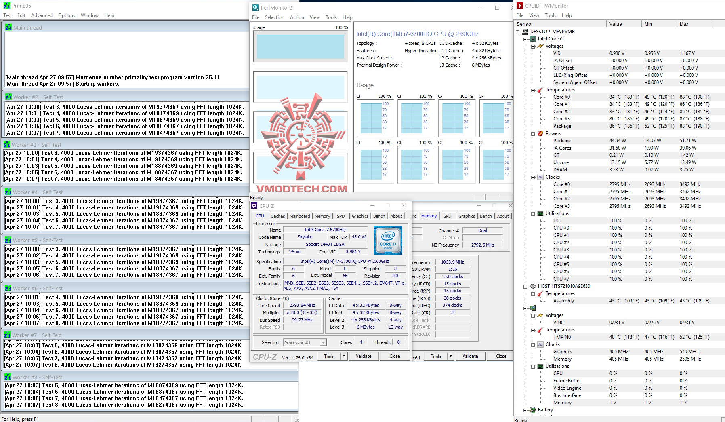Click the Battery icon in HWMonitor tree
Viewport: 725px width, 422px height.
[533, 410]
